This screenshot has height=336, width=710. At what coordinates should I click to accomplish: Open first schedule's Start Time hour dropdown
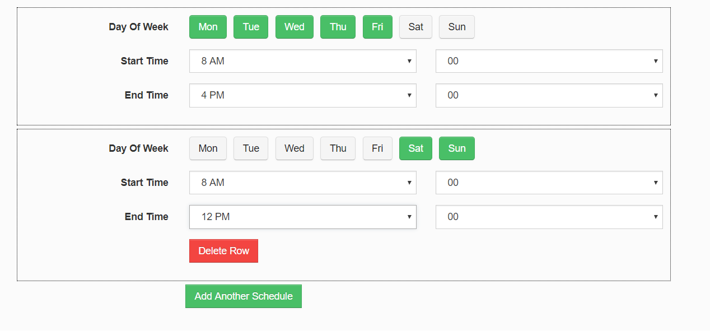[302, 61]
